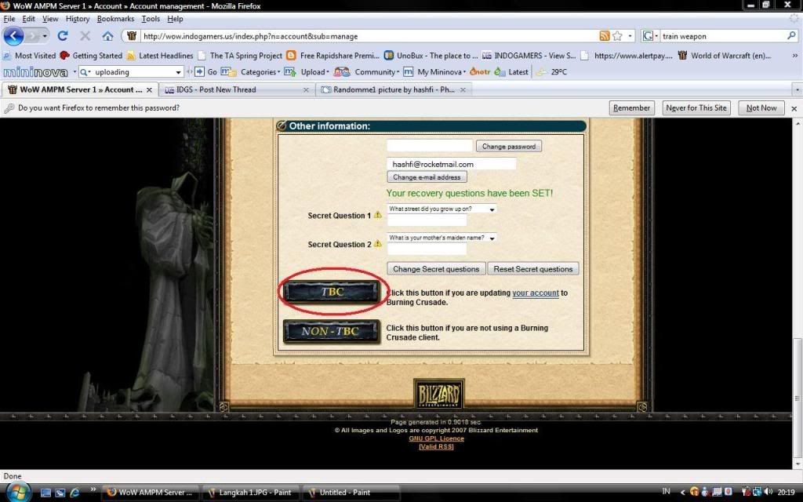
Task: Click the Mininova toolbar logo
Action: pyautogui.click(x=35, y=72)
